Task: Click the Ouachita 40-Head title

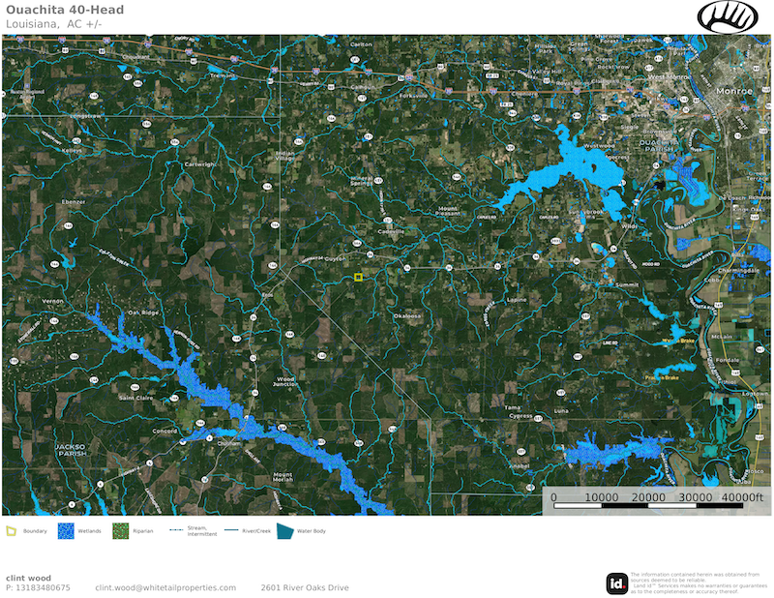Action: (64, 10)
